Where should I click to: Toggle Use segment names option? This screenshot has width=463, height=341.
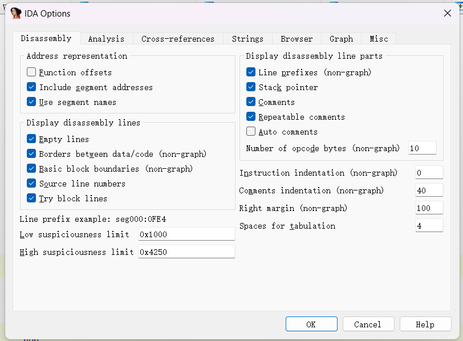[x=31, y=102]
